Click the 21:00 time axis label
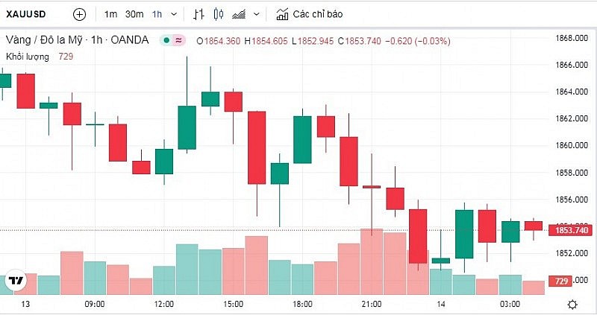This screenshot has width=597, height=315. pyautogui.click(x=371, y=304)
